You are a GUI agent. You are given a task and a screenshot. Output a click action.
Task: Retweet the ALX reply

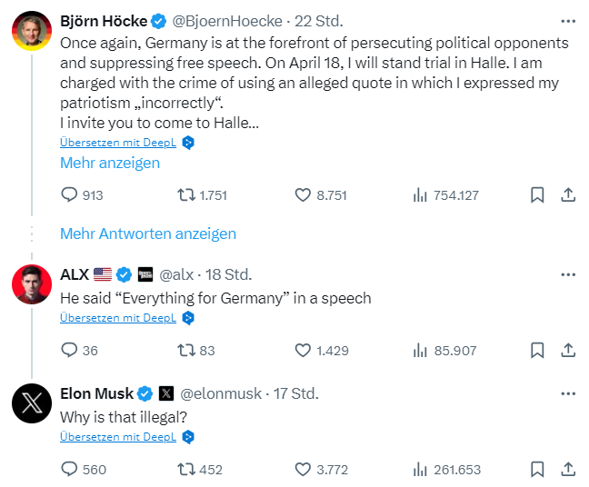tap(185, 350)
